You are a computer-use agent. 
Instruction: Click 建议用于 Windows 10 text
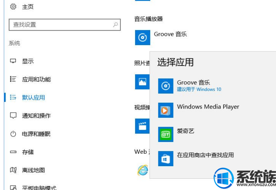coord(199,89)
